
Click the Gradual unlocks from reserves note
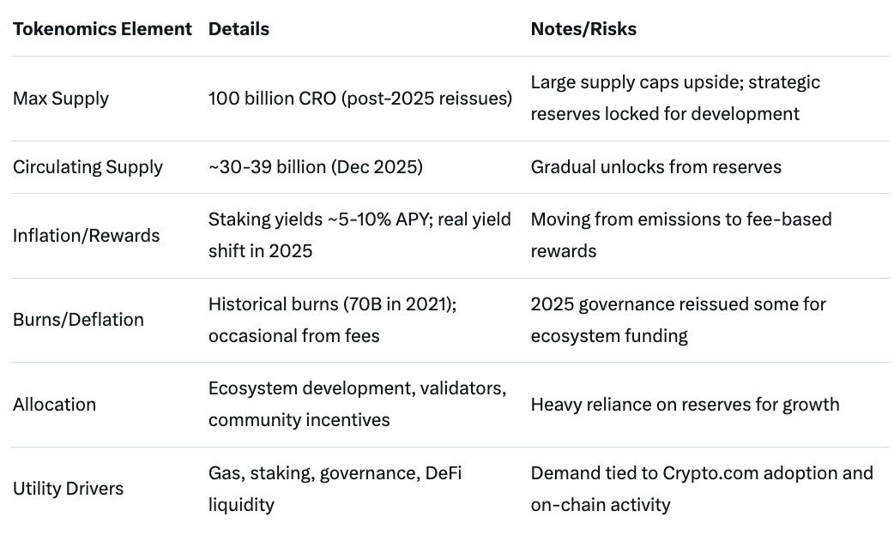pyautogui.click(x=655, y=167)
